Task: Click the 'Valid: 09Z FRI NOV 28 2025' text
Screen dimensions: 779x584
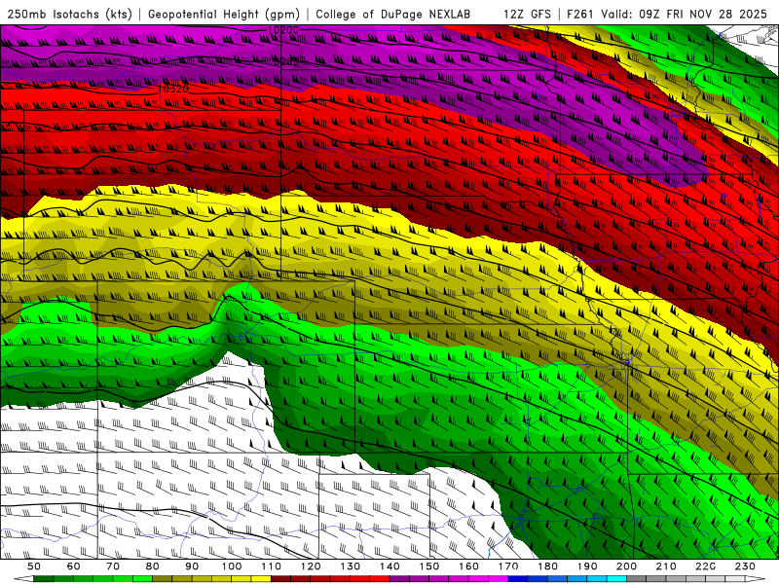Action: click(684, 14)
